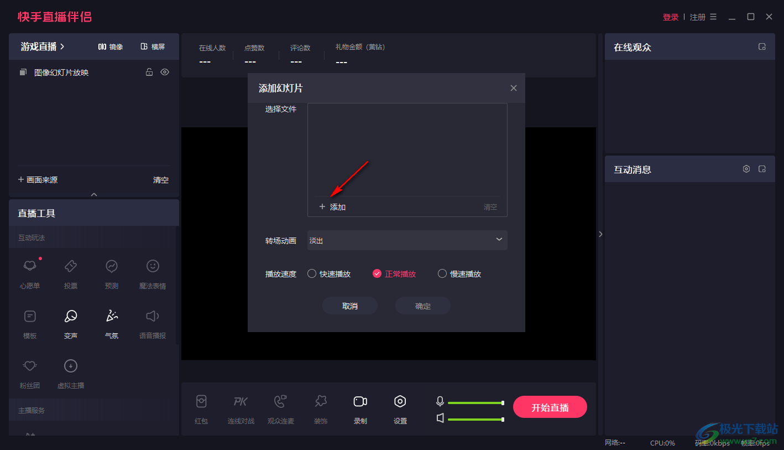Start a 连线对战 PK battle
Screen dimensions: 784x450
pyautogui.click(x=241, y=409)
